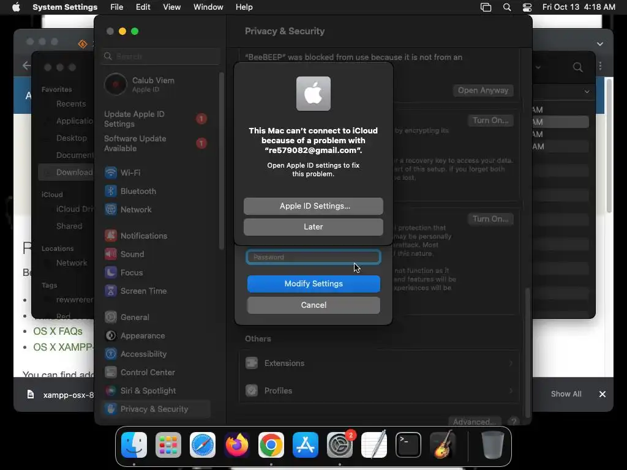Click the Stage Manager window icon in menu bar

click(x=486, y=7)
